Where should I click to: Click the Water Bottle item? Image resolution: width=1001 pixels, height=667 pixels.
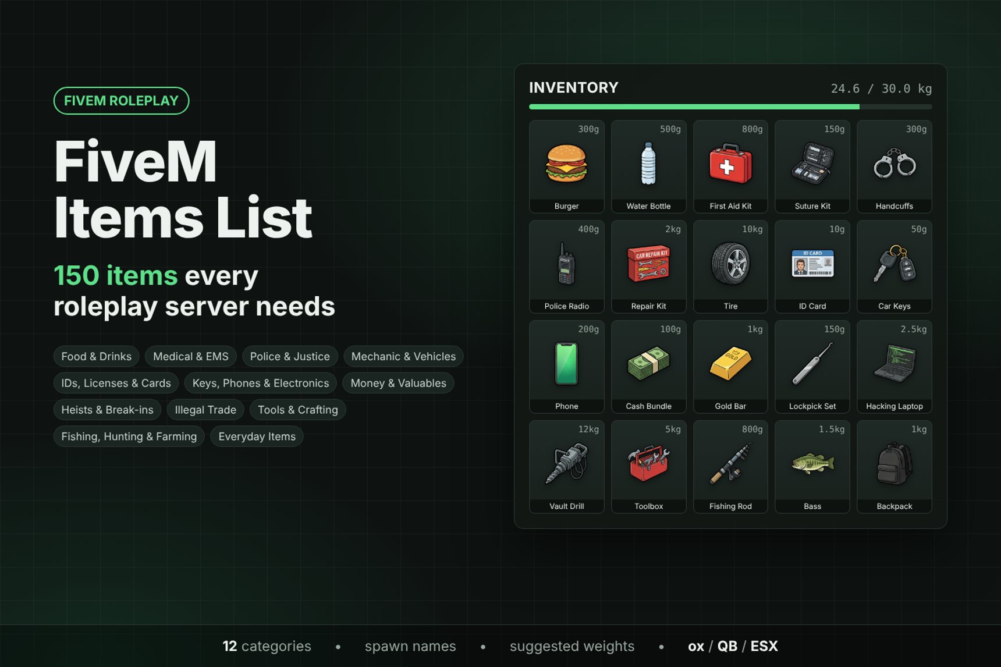coord(648,166)
